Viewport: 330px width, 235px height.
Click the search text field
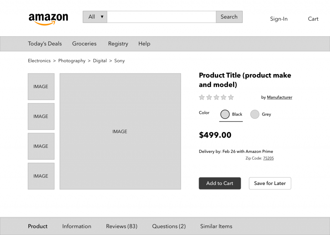click(x=161, y=17)
